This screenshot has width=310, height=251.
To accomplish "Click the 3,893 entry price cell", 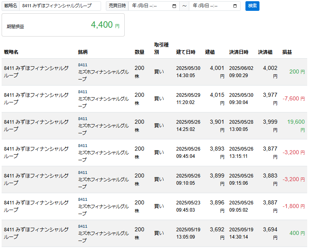I will point(217,153).
